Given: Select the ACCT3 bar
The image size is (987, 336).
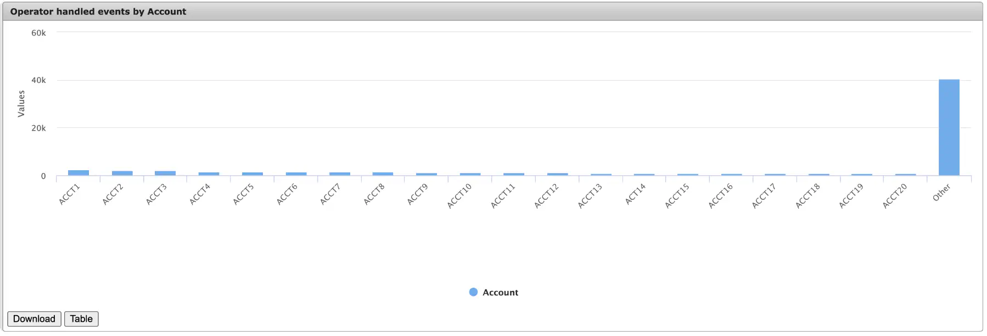Looking at the screenshot, I should [165, 173].
